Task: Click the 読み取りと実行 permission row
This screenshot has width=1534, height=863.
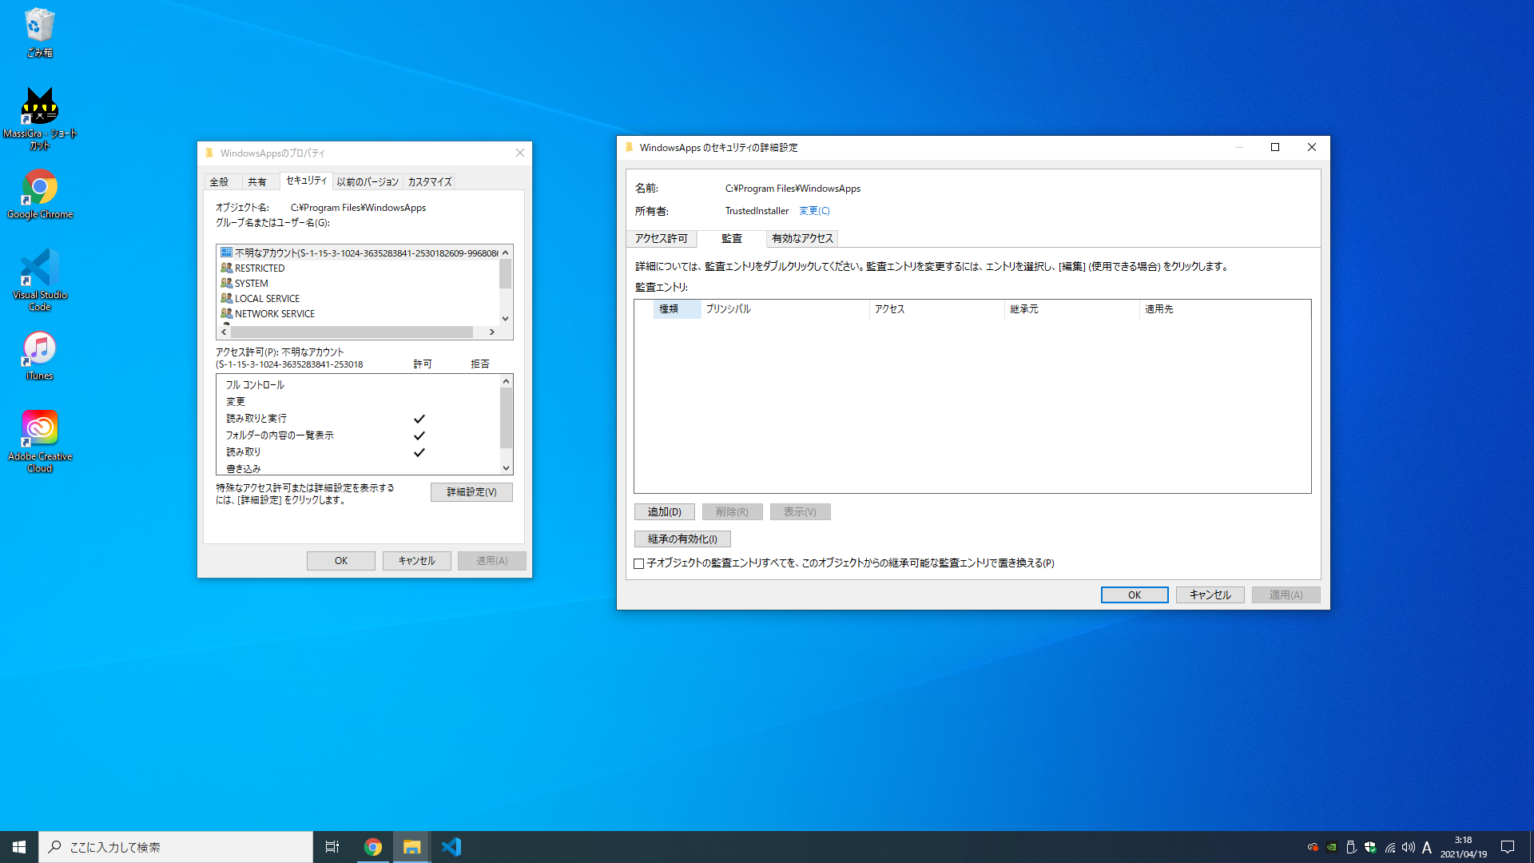Action: click(358, 419)
